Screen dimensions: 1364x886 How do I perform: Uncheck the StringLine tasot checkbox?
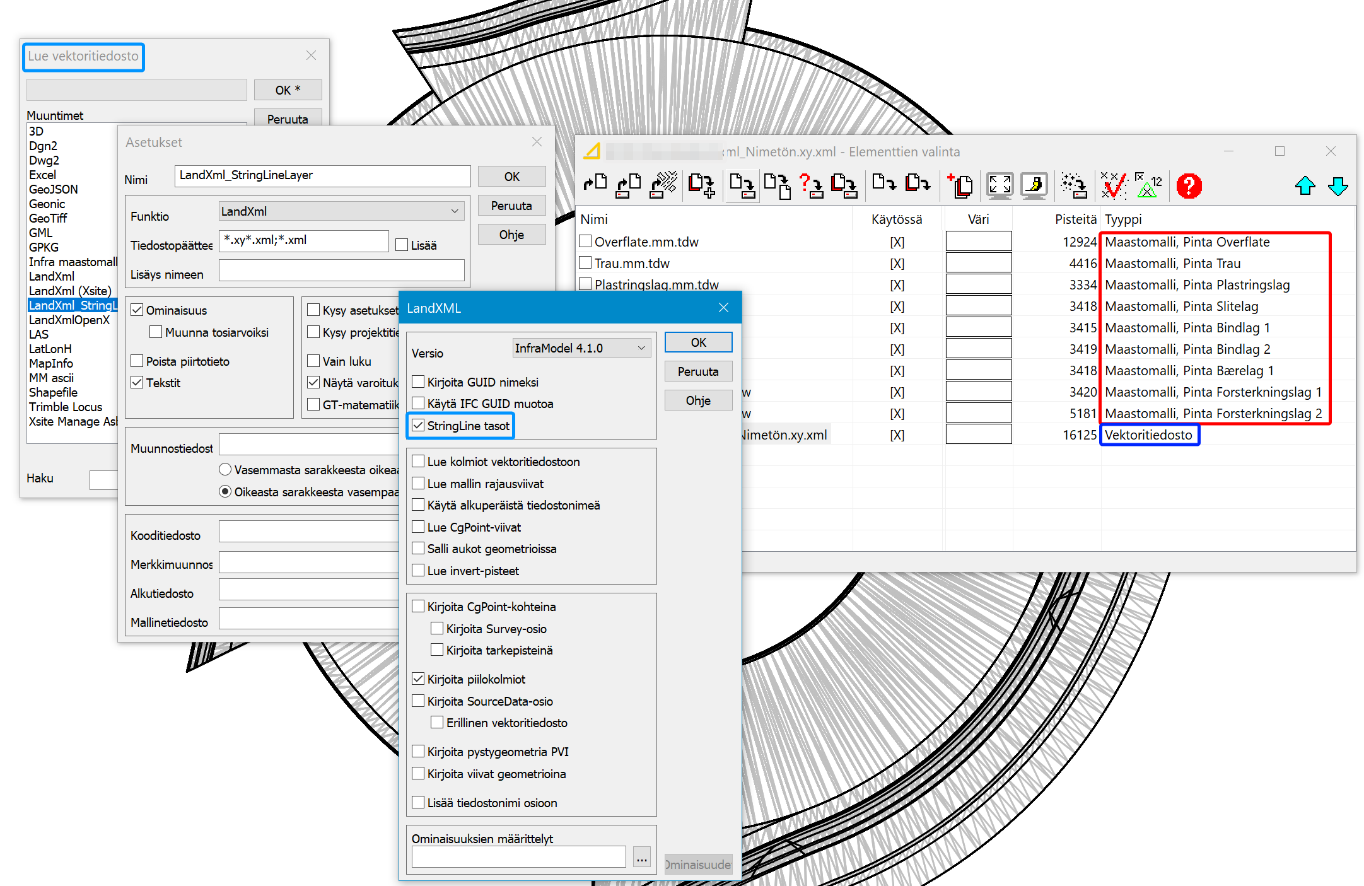[x=418, y=426]
